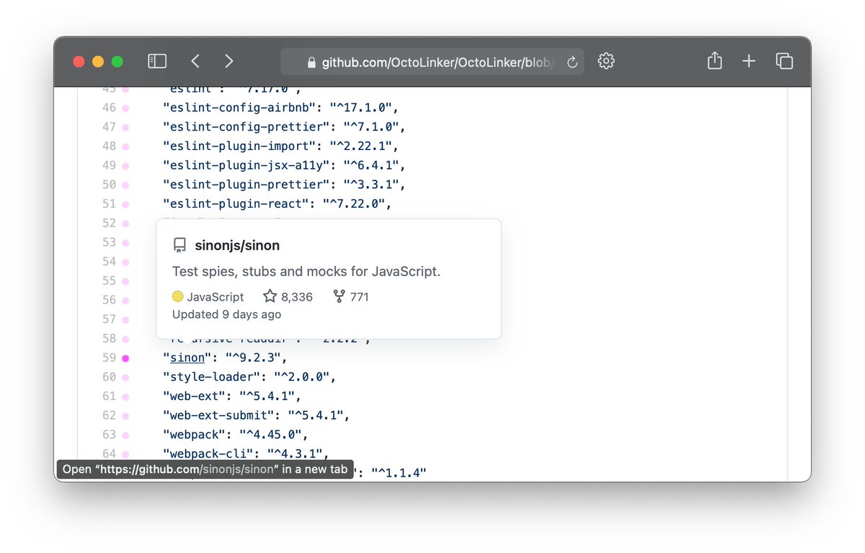Select line number 61
This screenshot has width=865, height=553.
pos(109,396)
